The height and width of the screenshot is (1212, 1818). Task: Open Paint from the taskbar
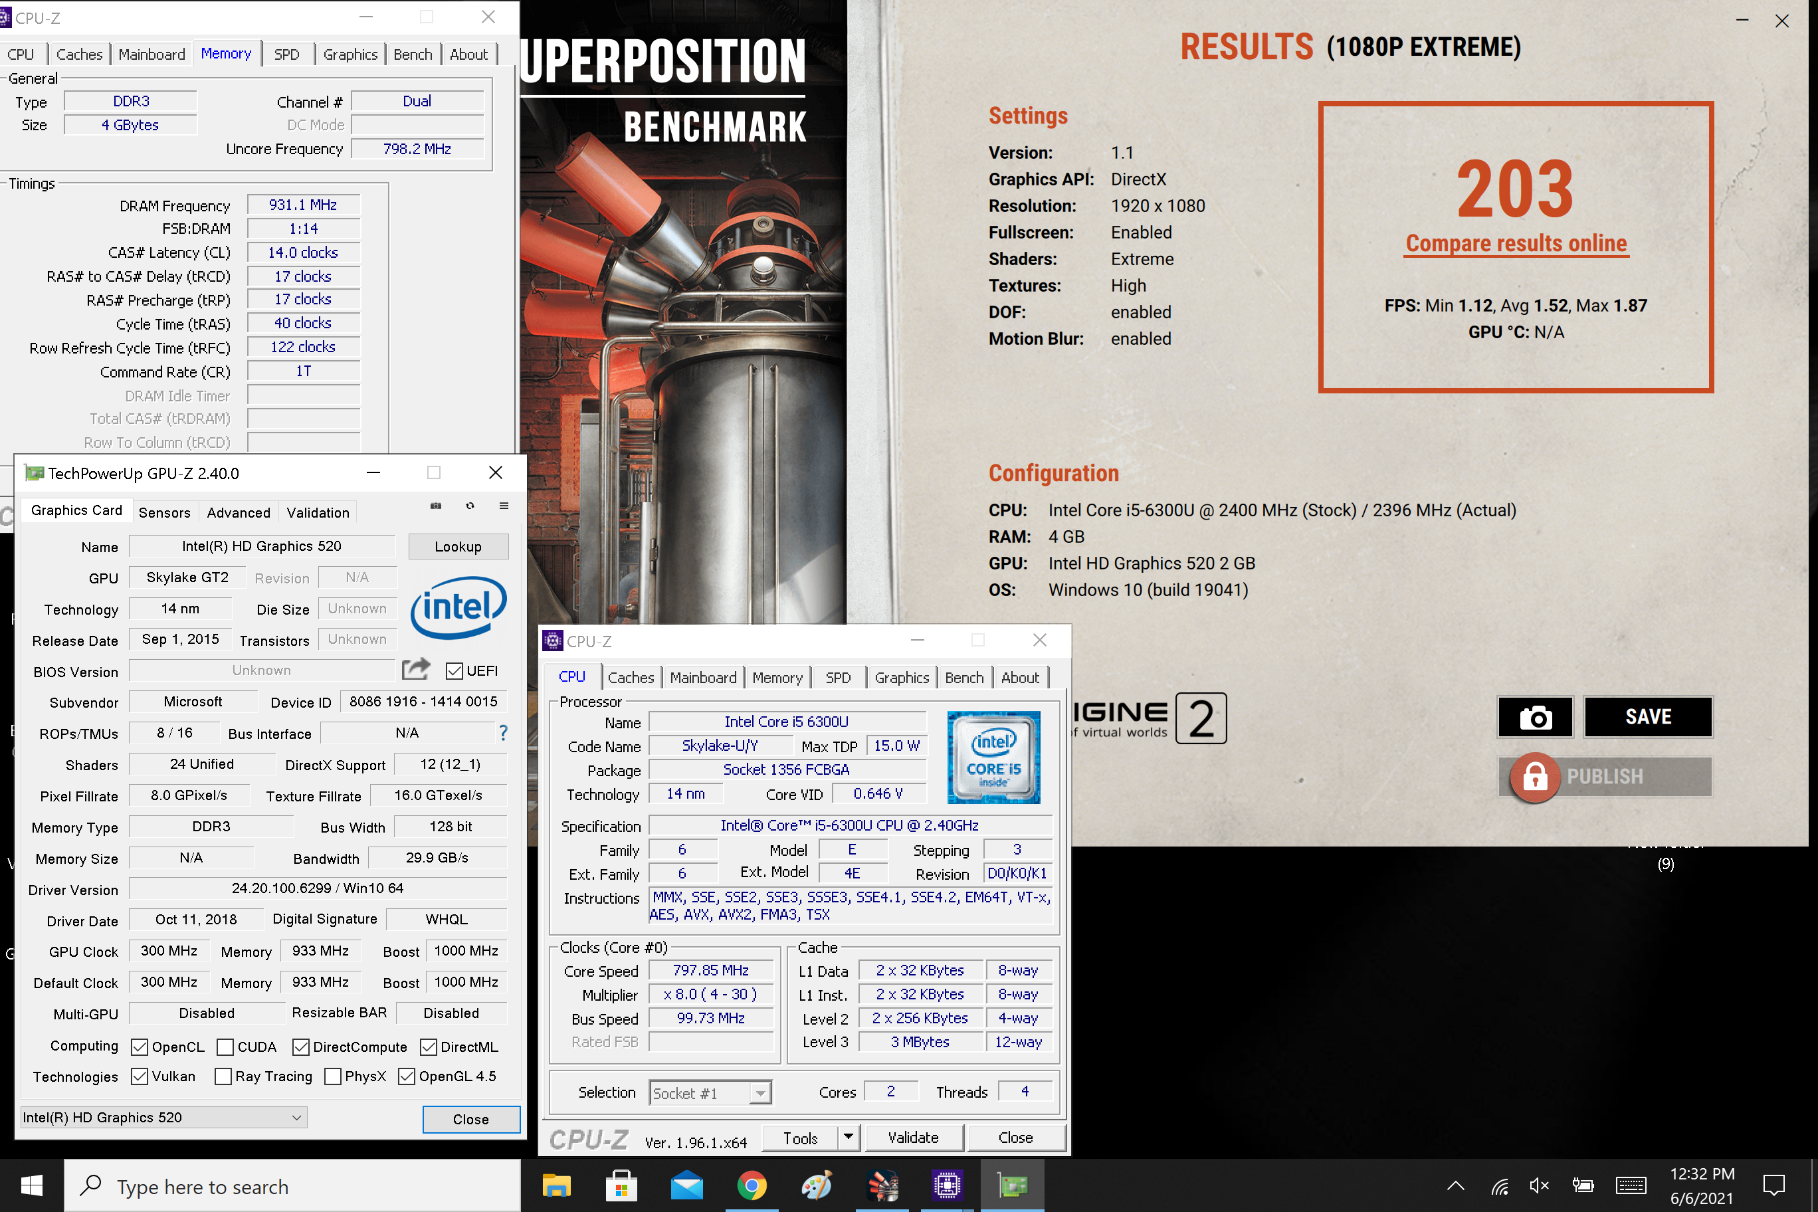(x=817, y=1185)
